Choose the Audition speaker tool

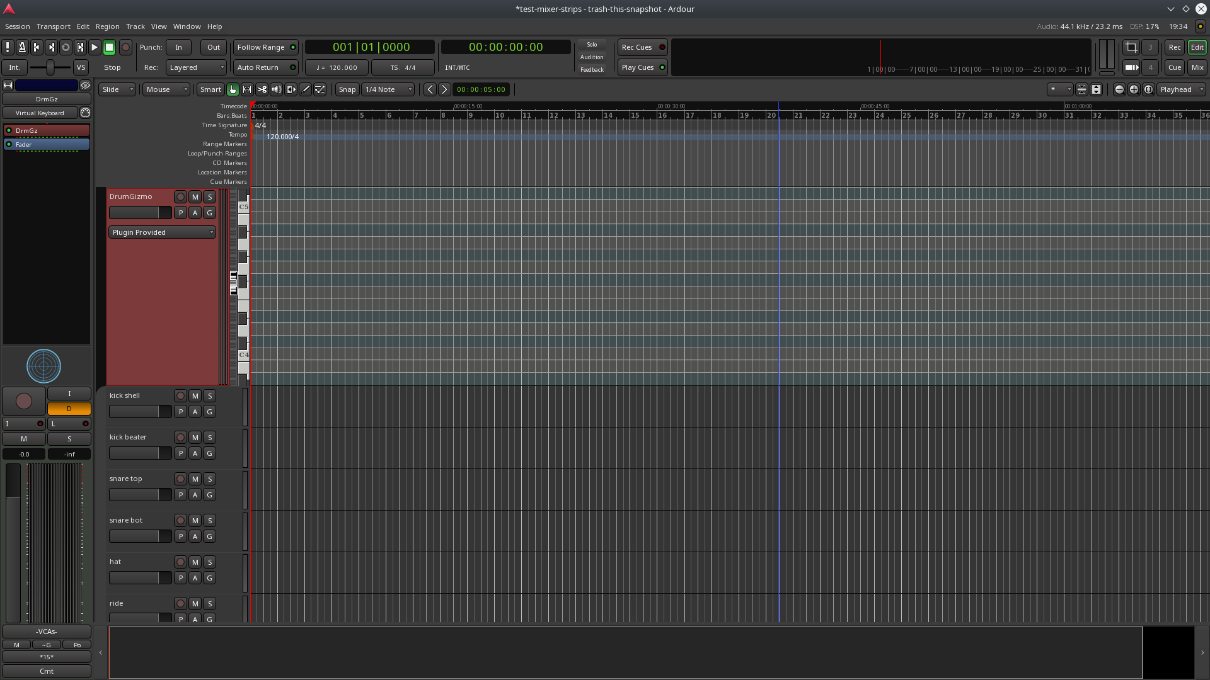[x=276, y=89]
